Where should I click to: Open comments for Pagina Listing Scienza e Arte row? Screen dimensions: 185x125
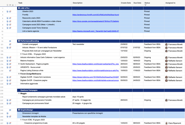10,71
